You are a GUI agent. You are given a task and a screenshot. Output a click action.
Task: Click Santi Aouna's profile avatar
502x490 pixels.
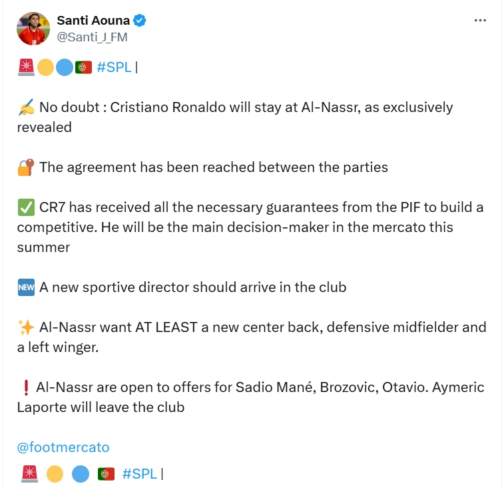coord(33,28)
